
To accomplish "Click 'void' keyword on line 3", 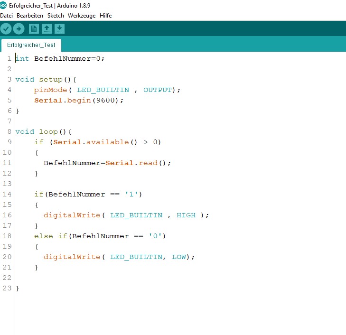I will click(25, 79).
